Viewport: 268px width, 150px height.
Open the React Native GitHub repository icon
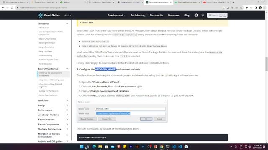click(196, 15)
